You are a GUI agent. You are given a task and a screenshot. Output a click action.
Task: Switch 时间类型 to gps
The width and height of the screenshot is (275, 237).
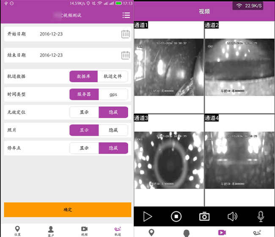(x=113, y=94)
